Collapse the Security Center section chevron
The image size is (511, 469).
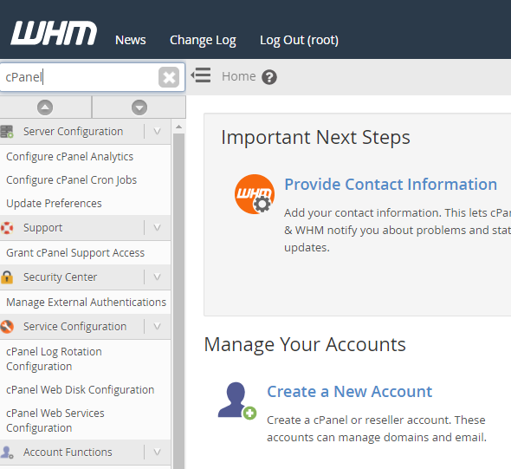pyautogui.click(x=157, y=277)
